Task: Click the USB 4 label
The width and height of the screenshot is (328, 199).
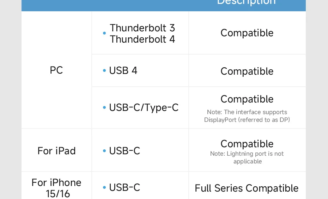Action: pos(123,70)
